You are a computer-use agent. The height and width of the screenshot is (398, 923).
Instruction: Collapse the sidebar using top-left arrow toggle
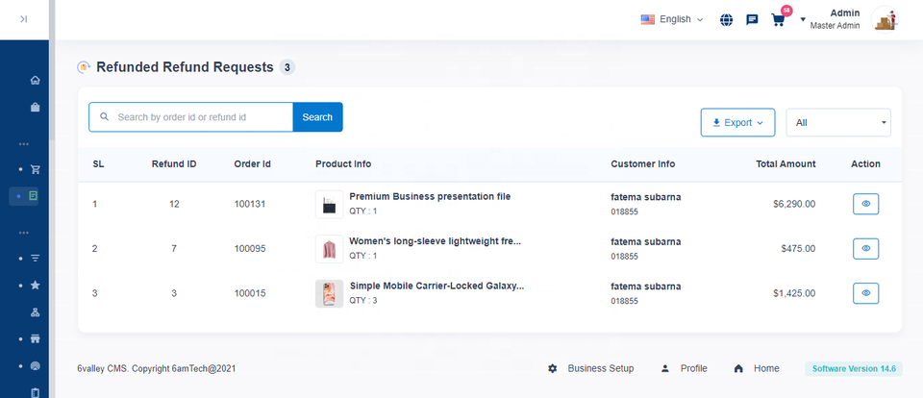(23, 19)
